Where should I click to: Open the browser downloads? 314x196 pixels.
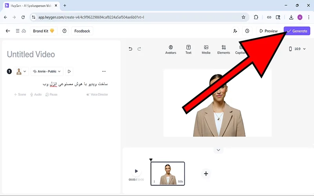(x=291, y=17)
